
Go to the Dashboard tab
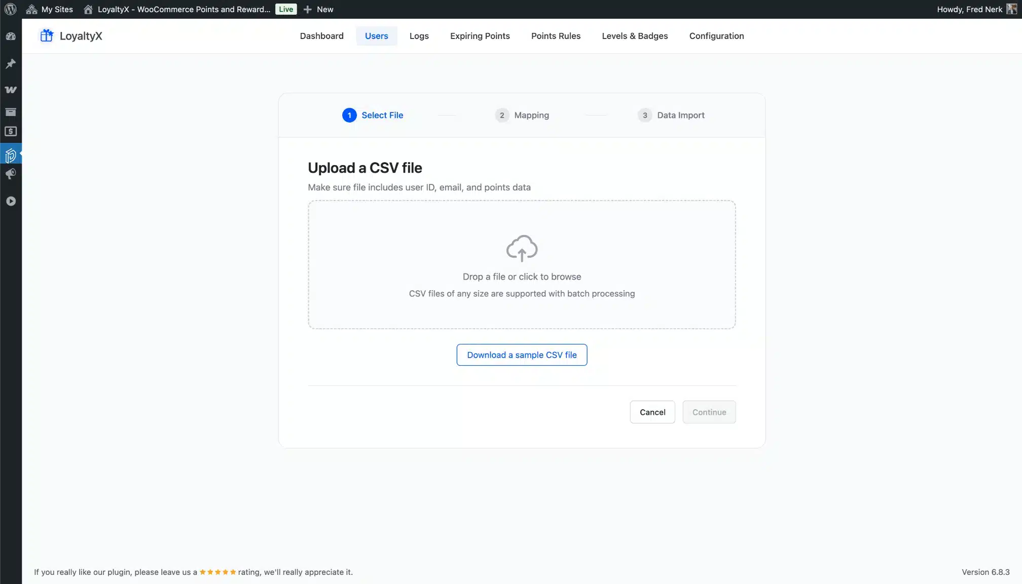[x=321, y=36]
